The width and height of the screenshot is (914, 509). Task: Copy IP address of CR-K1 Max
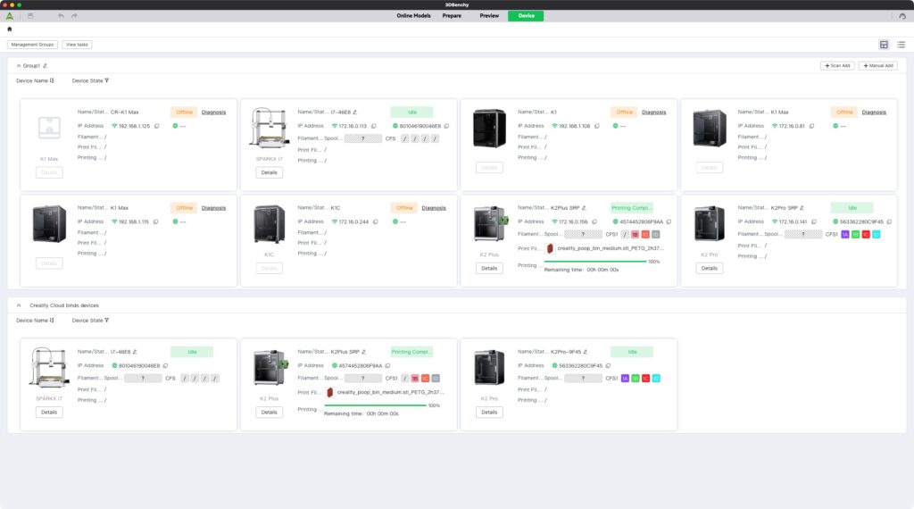pyautogui.click(x=156, y=126)
